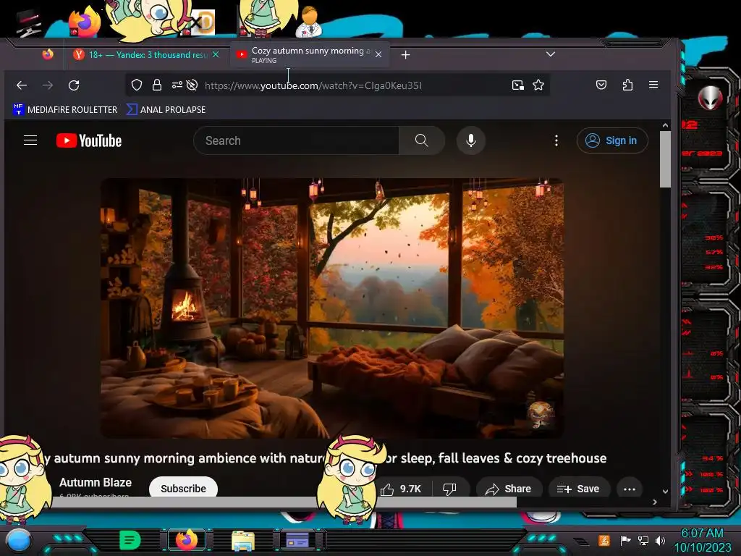Go back with the browser back arrow
This screenshot has height=556, width=741.
click(x=22, y=85)
